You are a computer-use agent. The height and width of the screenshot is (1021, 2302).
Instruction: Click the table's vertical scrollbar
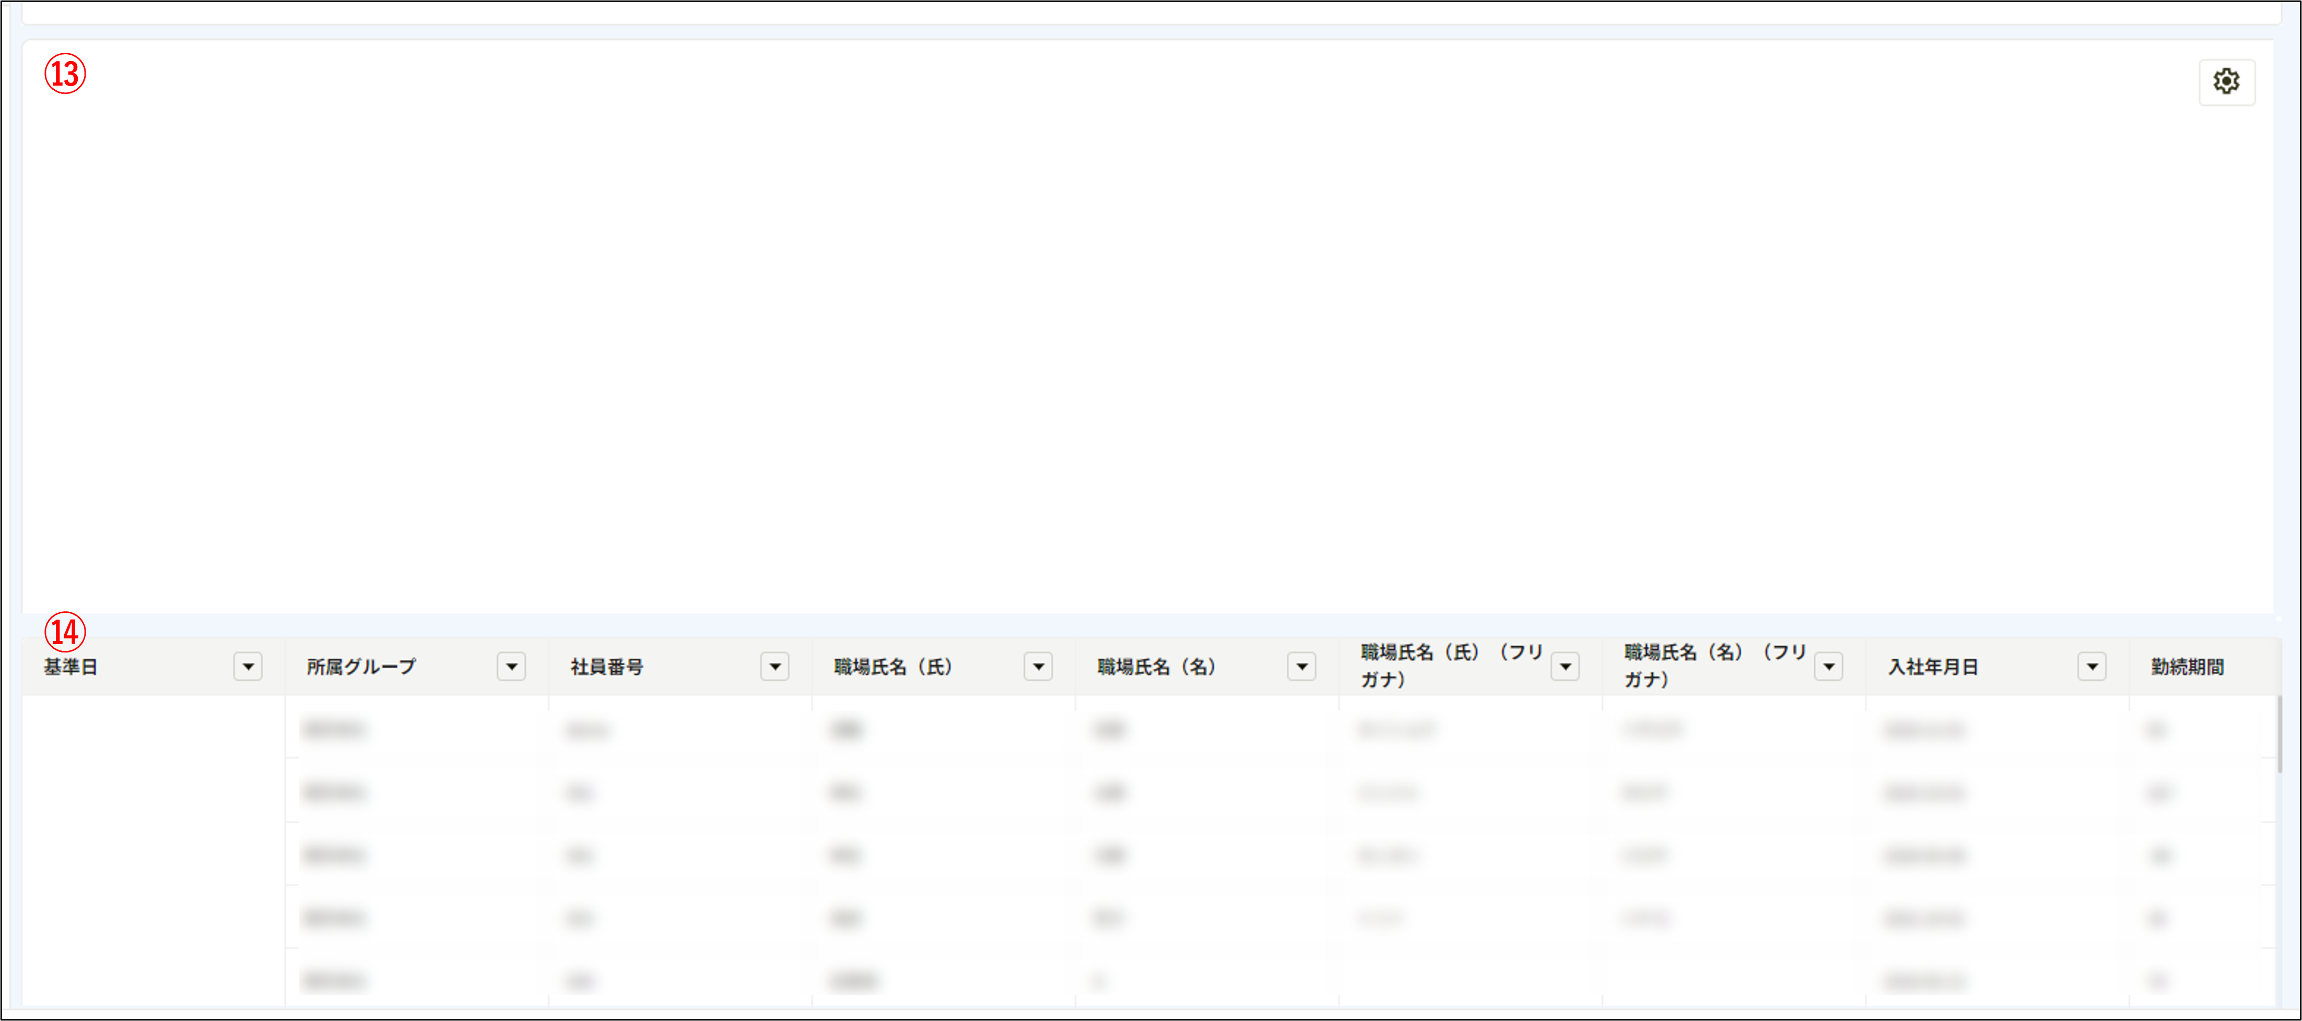click(2280, 734)
